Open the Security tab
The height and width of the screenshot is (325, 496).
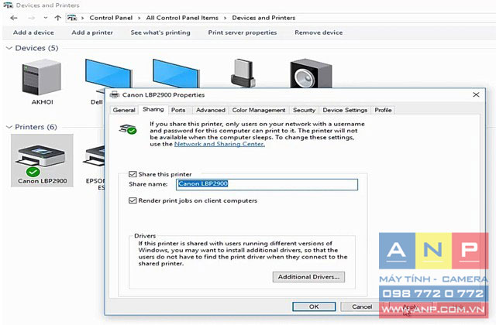[305, 110]
